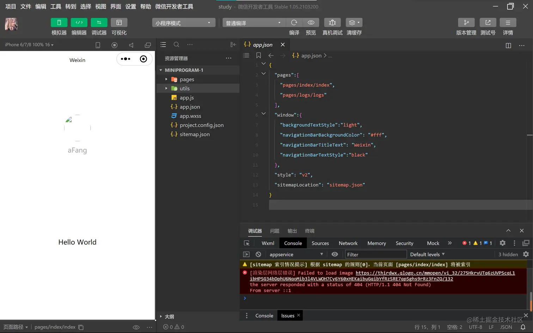Viewport: 533px width, 333px height.
Task: Open app.wxss in the file tree
Action: click(198, 116)
